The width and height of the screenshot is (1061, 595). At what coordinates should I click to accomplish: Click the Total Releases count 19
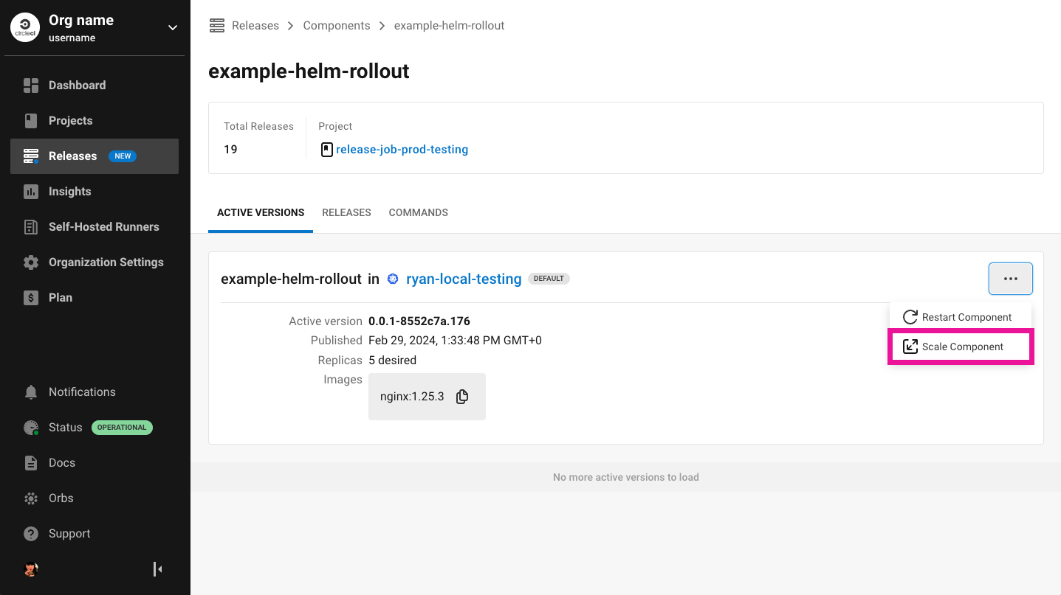pos(230,150)
